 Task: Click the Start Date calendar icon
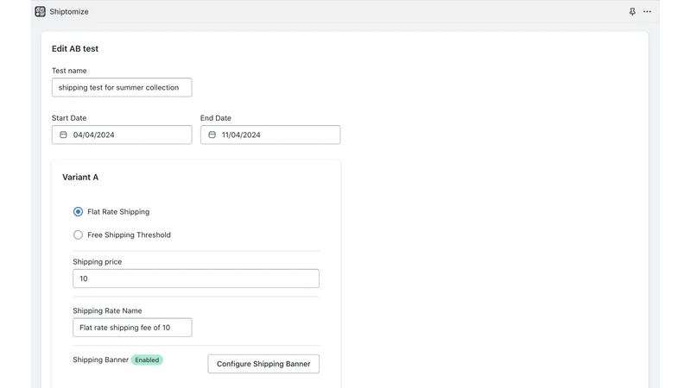pos(63,135)
